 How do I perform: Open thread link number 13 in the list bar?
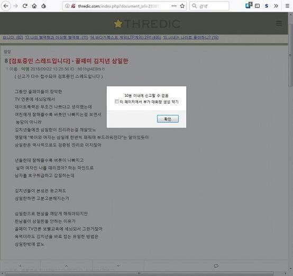(57, 38)
